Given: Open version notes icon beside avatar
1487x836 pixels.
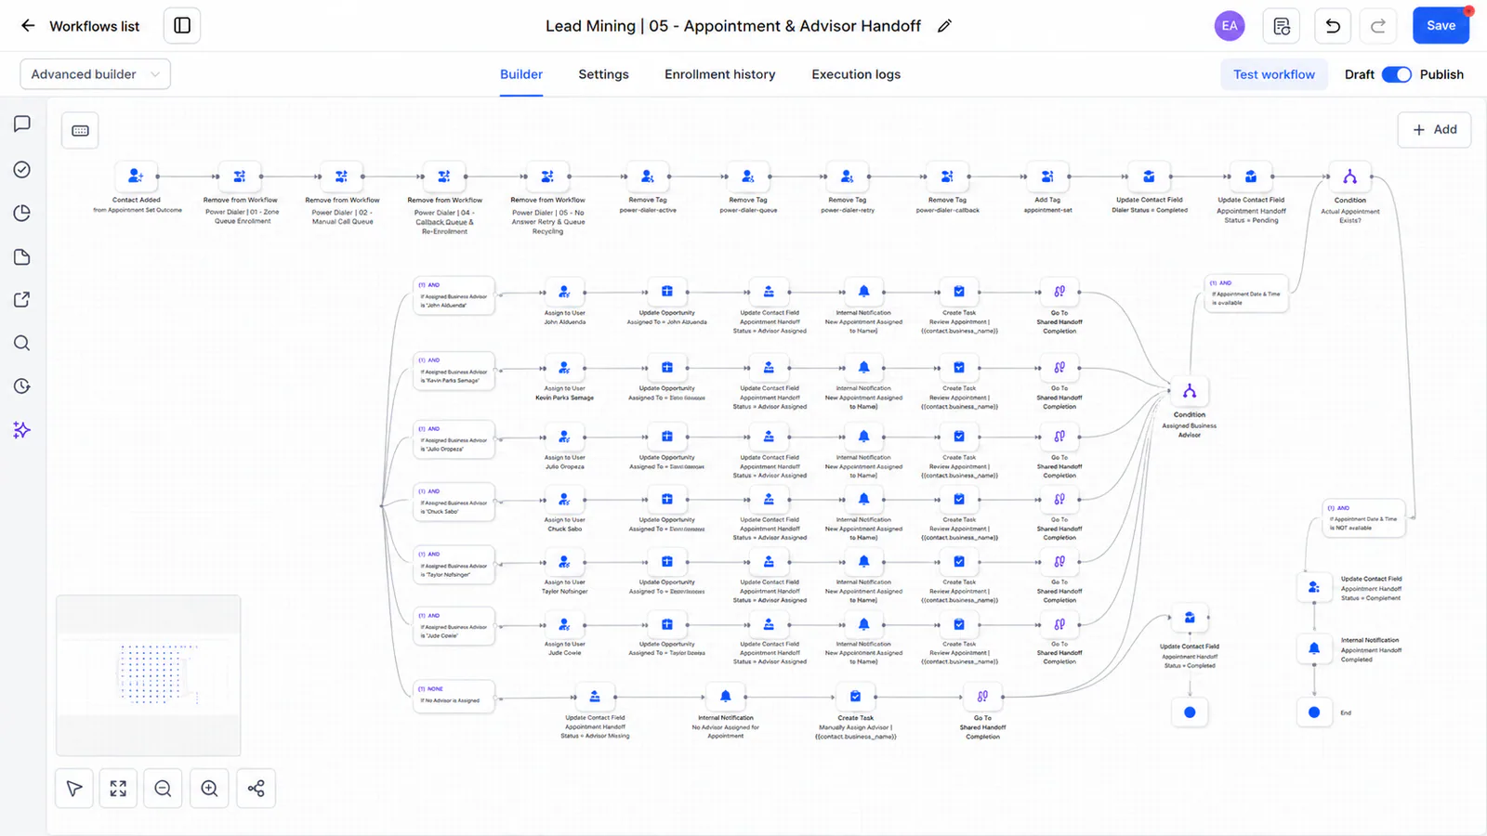Looking at the screenshot, I should pos(1282,26).
